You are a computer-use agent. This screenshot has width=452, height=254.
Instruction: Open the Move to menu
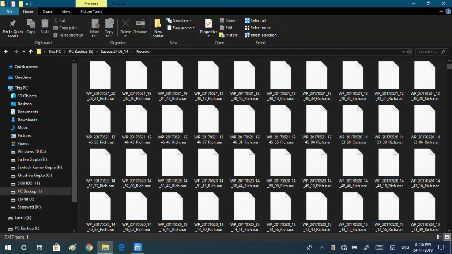click(x=95, y=28)
